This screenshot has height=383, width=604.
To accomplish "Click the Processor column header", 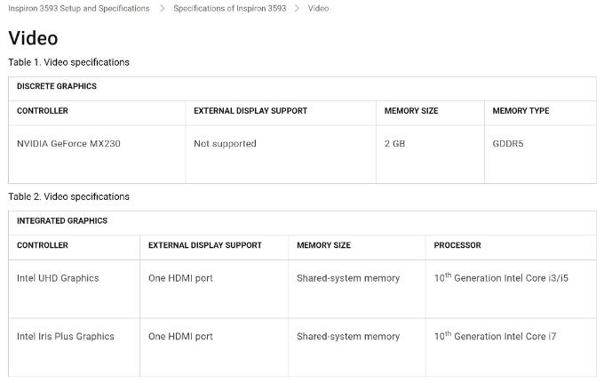I will 457,245.
